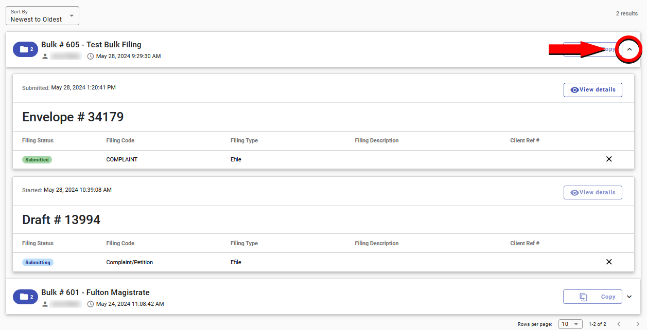Image resolution: width=647 pixels, height=330 pixels.
Task: Click the Submitted status badge
Action: tap(37, 159)
